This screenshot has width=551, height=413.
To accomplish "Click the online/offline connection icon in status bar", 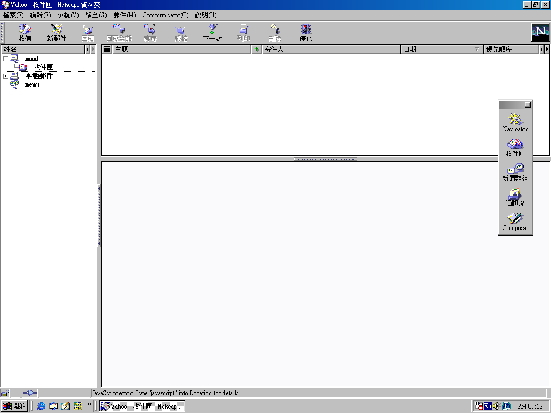I will click(x=29, y=393).
